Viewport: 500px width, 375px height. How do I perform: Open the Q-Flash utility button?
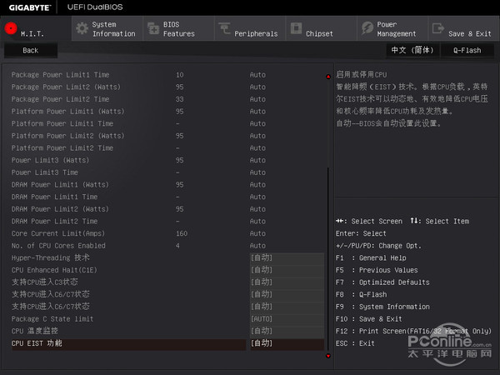point(467,50)
